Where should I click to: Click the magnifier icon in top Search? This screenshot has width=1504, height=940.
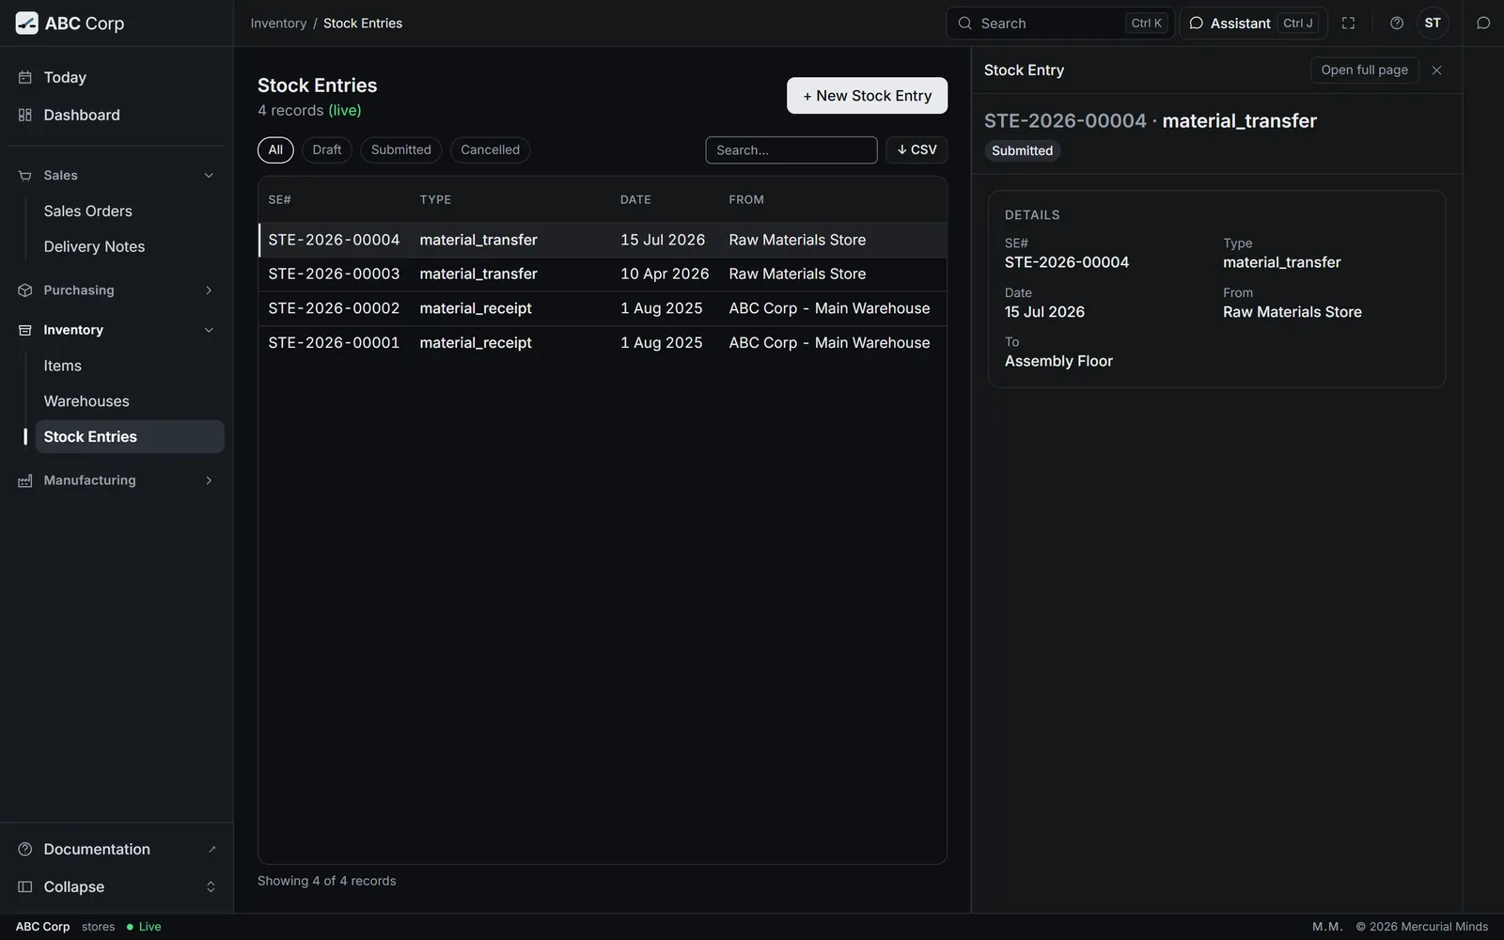pyautogui.click(x=964, y=23)
